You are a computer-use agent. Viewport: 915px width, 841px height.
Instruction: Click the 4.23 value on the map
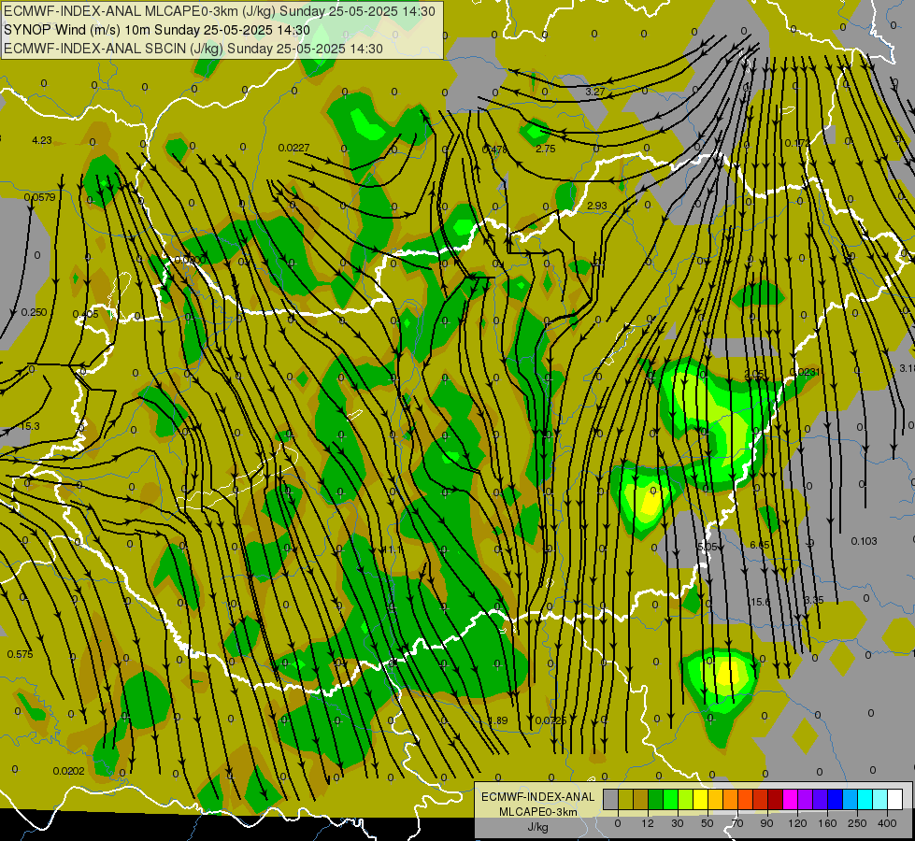click(41, 140)
